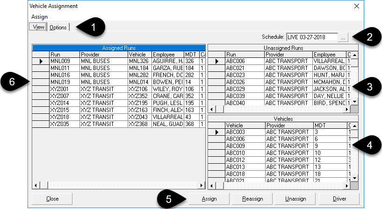Screen dimensions: 382x209
Task: Switch to the View tab
Action: pyautogui.click(x=38, y=27)
